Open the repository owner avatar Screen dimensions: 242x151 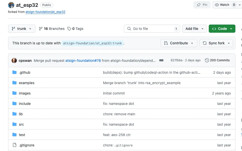[x=11, y=5]
